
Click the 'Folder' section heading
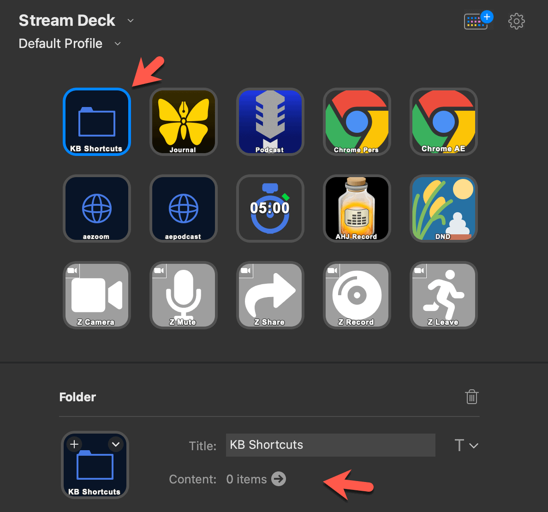(x=77, y=397)
